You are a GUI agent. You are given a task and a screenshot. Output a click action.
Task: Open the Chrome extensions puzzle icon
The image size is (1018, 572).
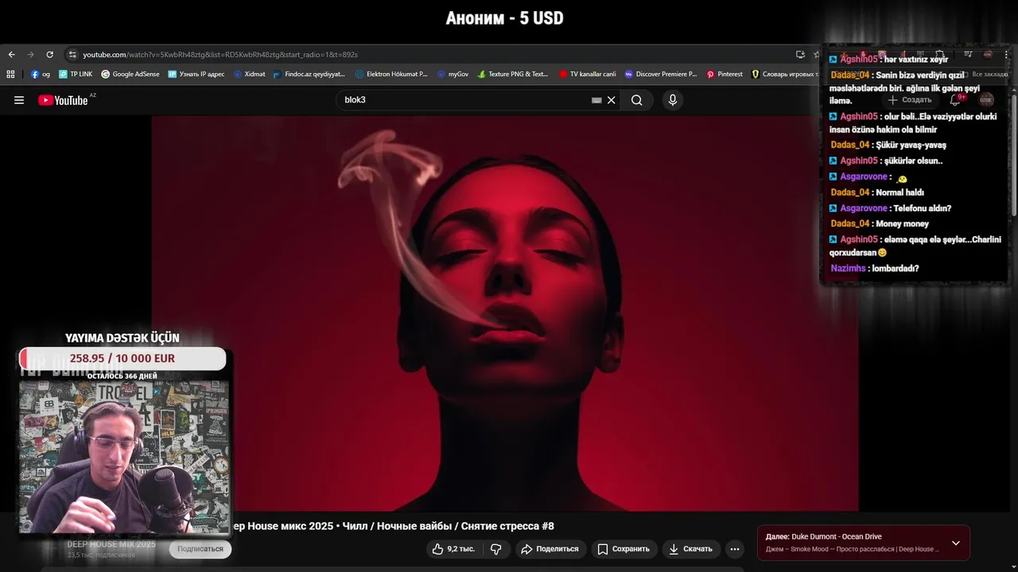click(x=940, y=55)
